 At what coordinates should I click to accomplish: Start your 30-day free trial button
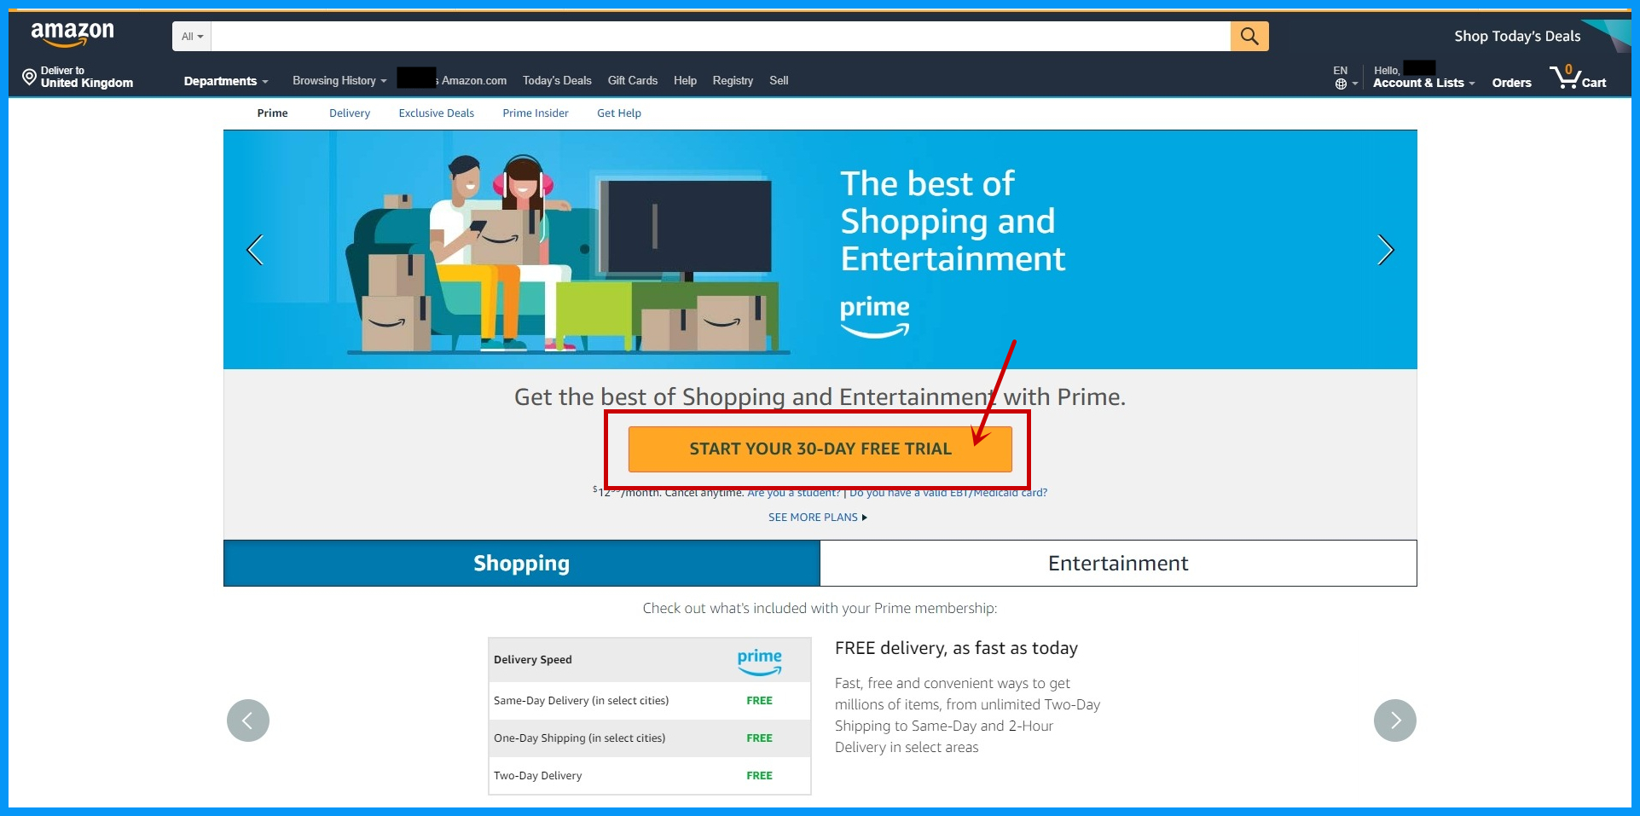820,449
